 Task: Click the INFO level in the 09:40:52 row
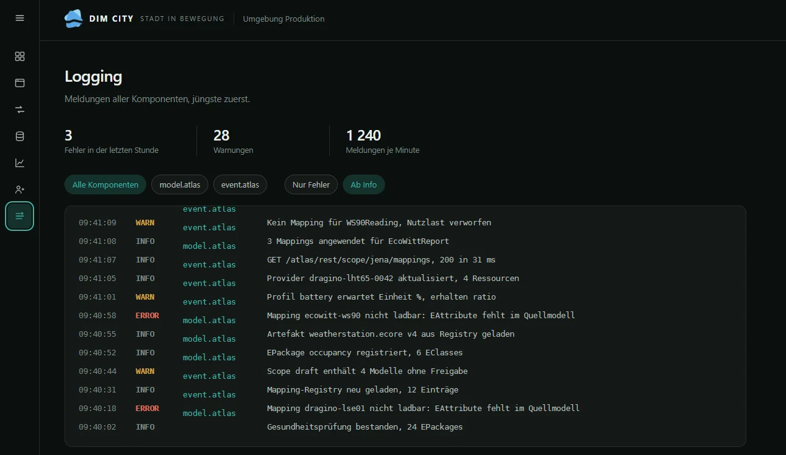click(145, 352)
